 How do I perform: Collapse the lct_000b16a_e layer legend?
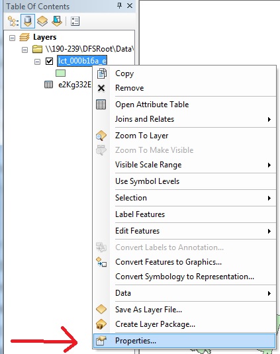click(37, 62)
